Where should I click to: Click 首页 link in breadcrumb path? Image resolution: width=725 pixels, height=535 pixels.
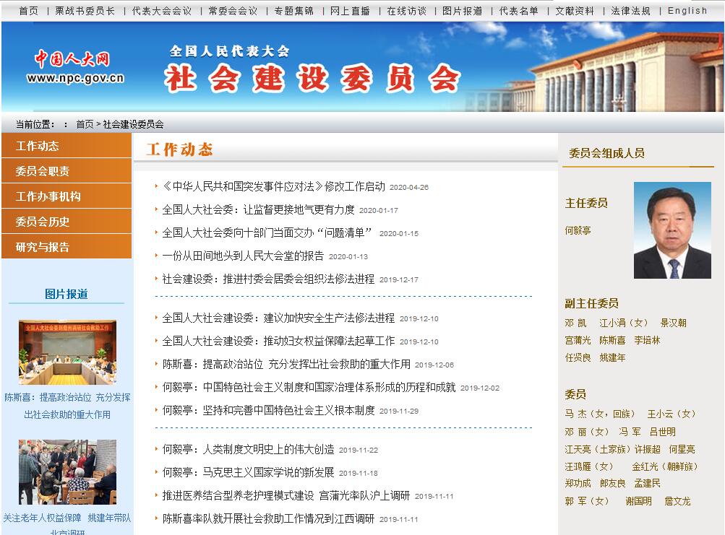tap(85, 124)
